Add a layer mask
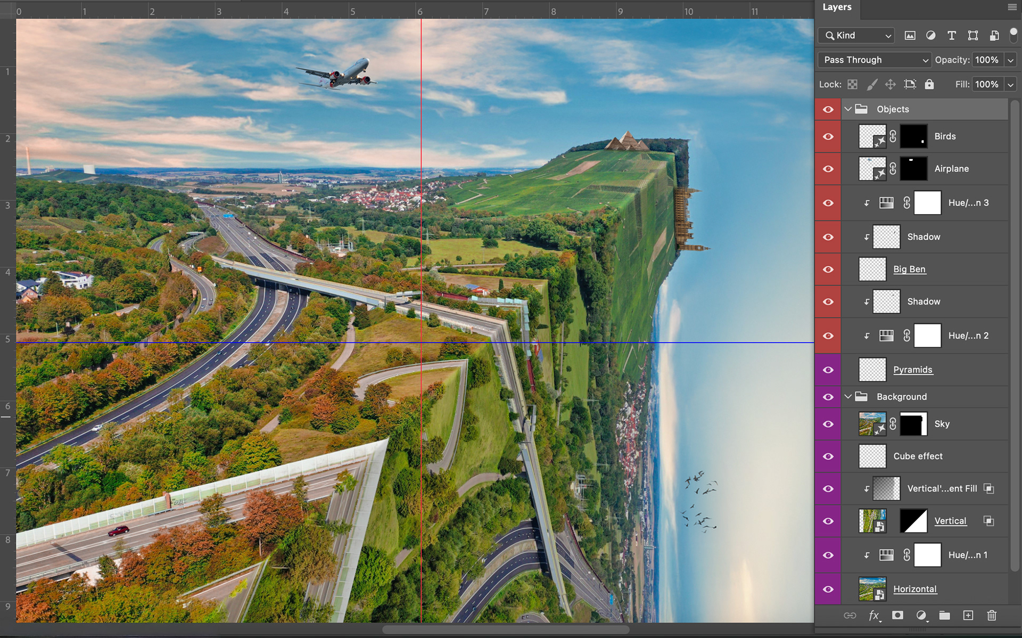The image size is (1022, 638). pyautogui.click(x=897, y=616)
